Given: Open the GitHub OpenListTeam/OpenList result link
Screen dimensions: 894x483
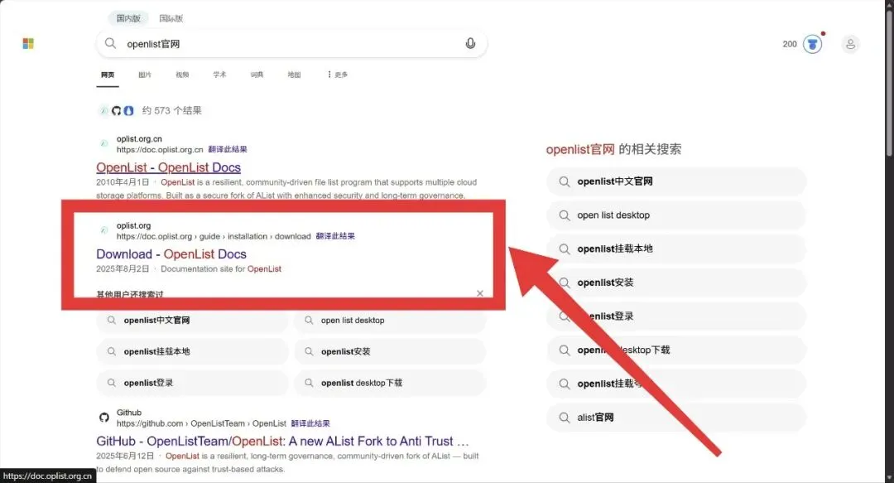Looking at the screenshot, I should tap(282, 442).
